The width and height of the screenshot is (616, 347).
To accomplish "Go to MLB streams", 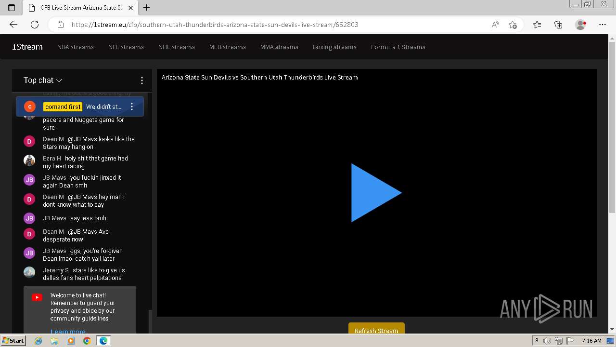I will [x=228, y=47].
